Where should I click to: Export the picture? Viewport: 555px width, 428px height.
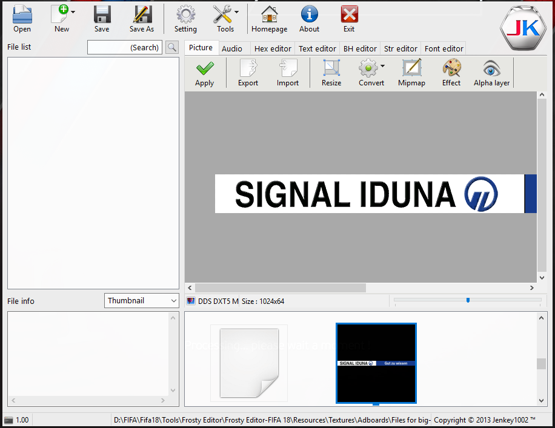(248, 68)
